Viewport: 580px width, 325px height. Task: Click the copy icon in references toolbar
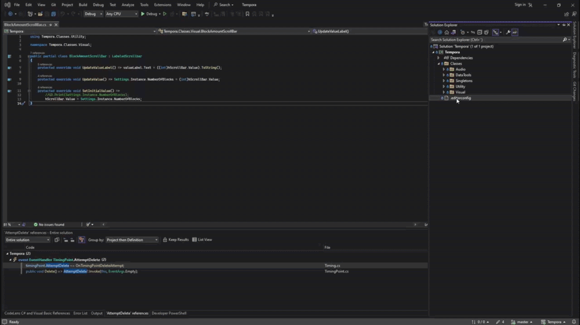click(57, 240)
